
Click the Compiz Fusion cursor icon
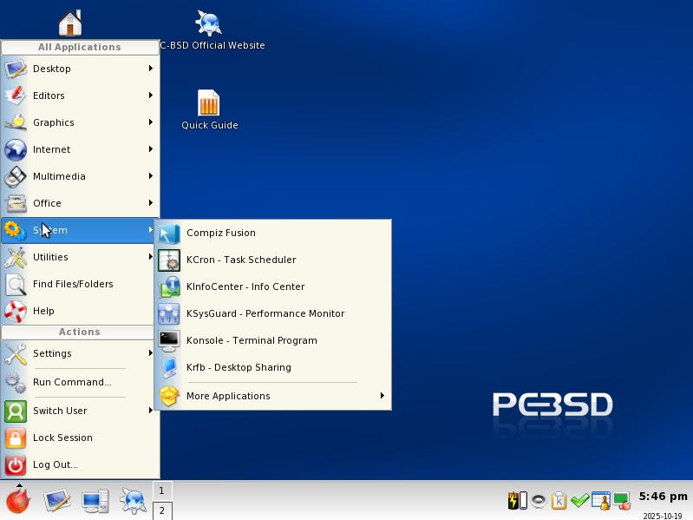point(169,234)
